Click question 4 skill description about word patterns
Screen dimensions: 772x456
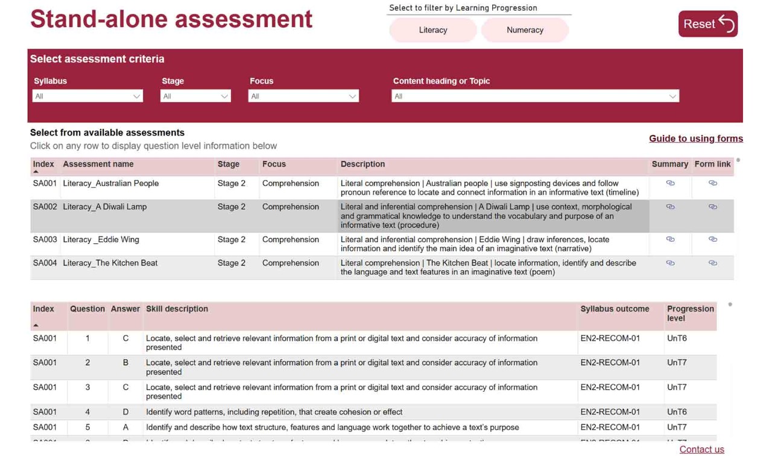click(274, 412)
